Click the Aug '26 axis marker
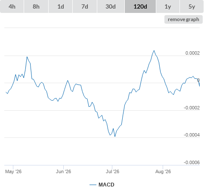Viewport: 204px width, 196px height. 163,171
